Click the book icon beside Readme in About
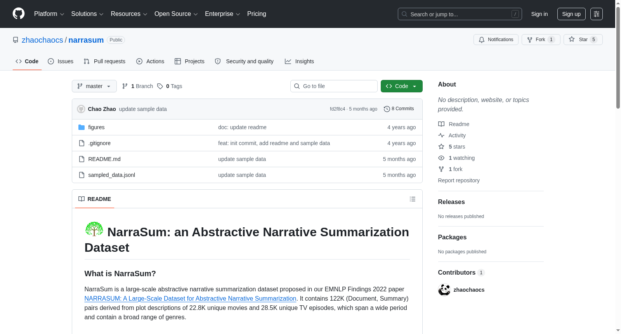 pyautogui.click(x=441, y=124)
